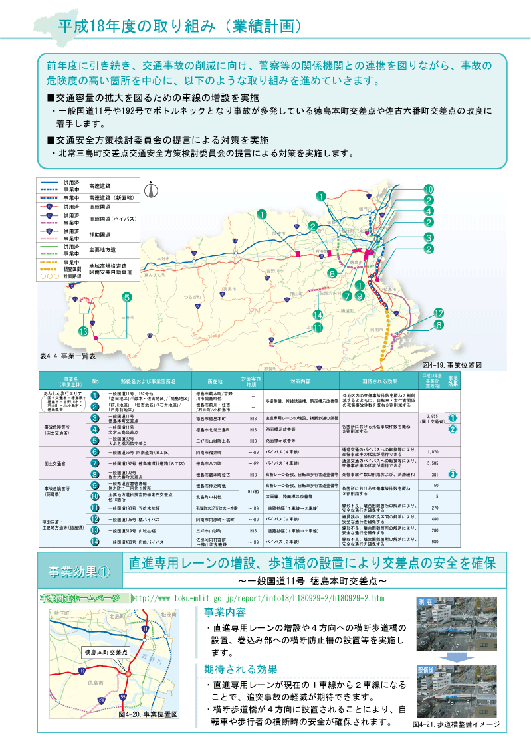Viewport: 531px width, 743px height.
Task: Click 事業効果 circle 3 in table's last column
Action: 453,475
